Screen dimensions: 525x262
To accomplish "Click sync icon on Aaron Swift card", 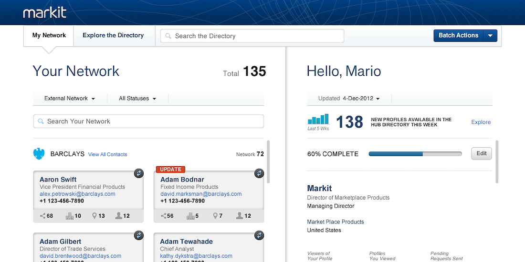I will [x=138, y=173].
